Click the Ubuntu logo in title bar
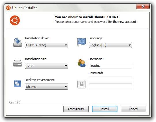 pyautogui.click(x=8, y=8)
